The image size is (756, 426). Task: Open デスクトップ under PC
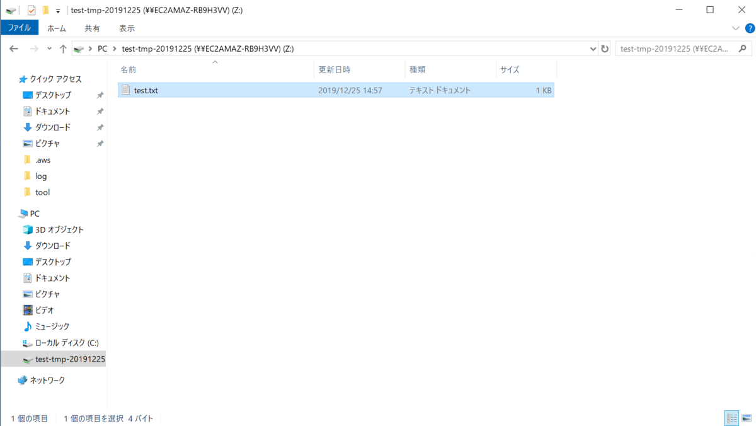click(x=53, y=262)
